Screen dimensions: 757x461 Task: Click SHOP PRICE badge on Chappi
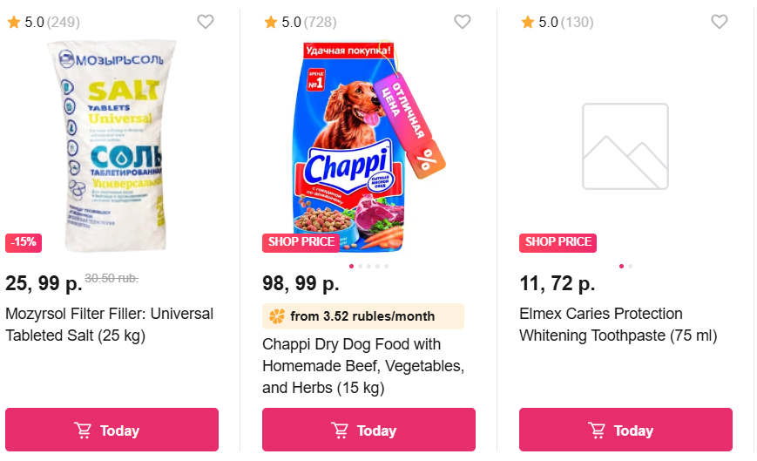tap(301, 242)
